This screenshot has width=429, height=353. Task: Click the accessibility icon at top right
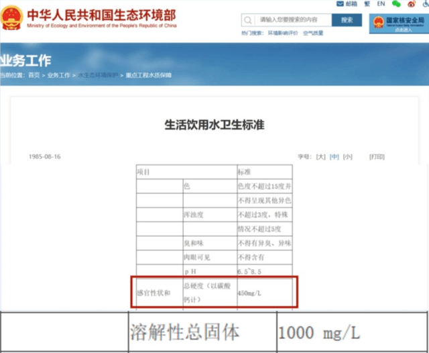(426, 4)
